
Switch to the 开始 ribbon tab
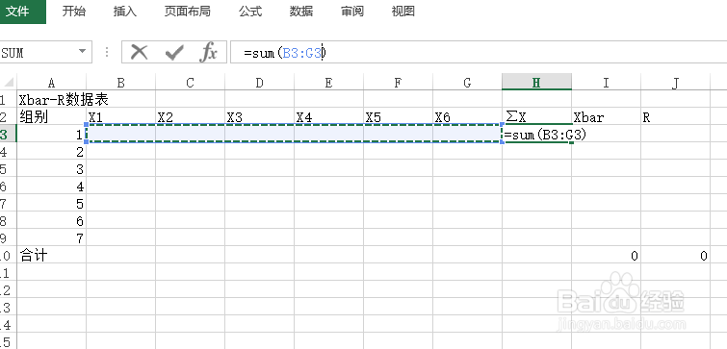74,12
